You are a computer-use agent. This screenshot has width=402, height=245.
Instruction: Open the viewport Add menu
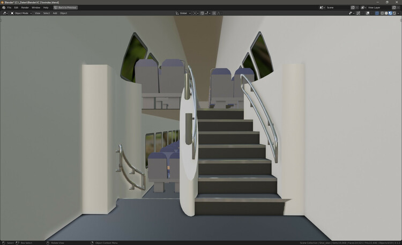pyautogui.click(x=55, y=13)
